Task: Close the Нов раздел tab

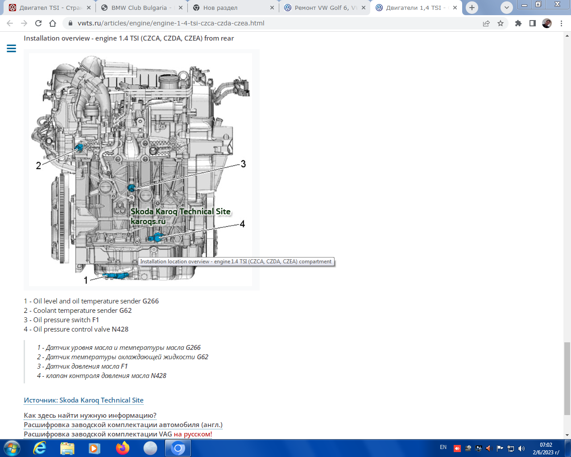Action: pyautogui.click(x=272, y=8)
